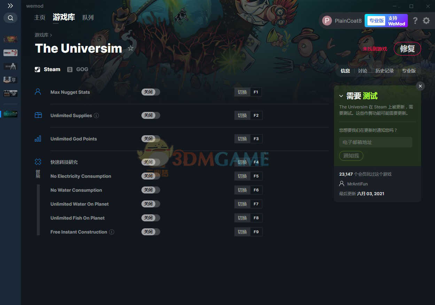Click 切换 button for No Water Consumption
435x305 pixels.
point(242,190)
